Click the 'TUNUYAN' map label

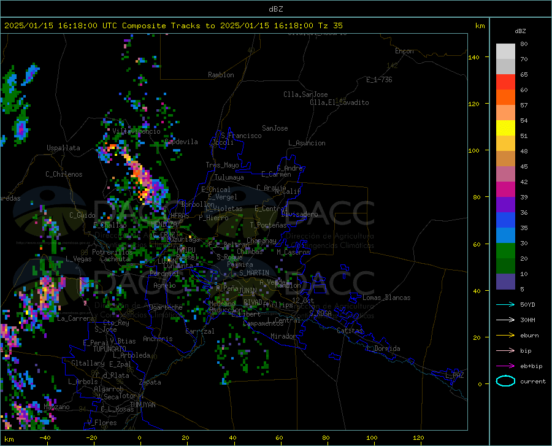(x=142, y=404)
